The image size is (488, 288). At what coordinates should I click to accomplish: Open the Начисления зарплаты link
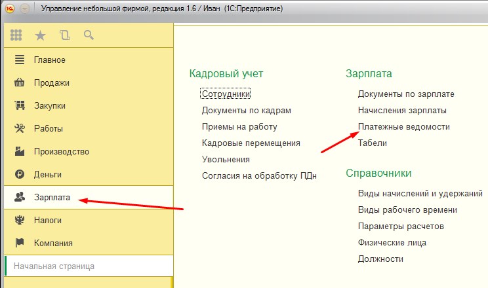coord(402,110)
